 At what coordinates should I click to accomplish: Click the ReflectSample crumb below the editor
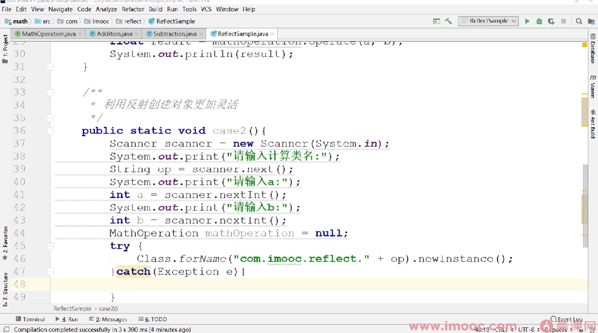[73, 309]
